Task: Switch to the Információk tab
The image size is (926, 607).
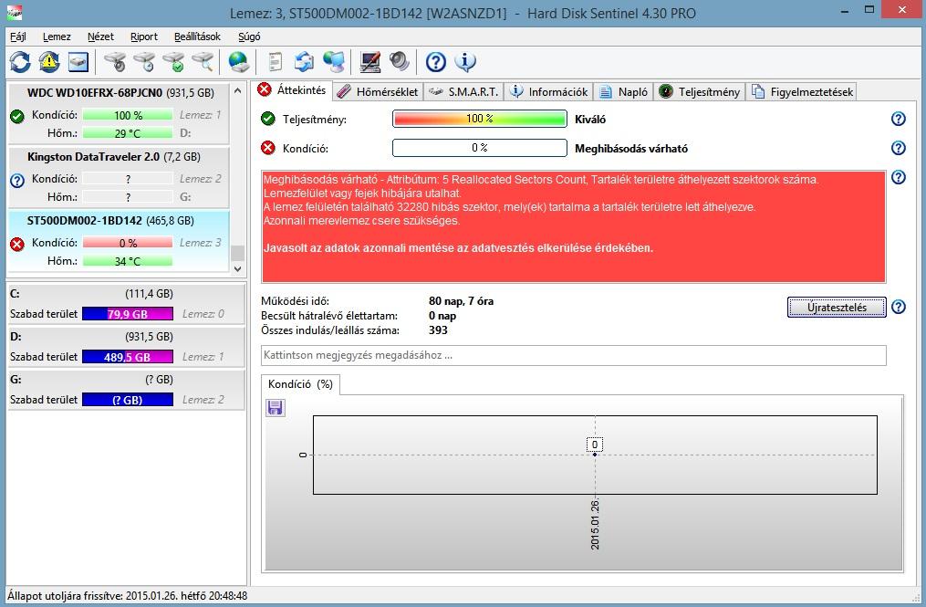Action: click(x=548, y=91)
